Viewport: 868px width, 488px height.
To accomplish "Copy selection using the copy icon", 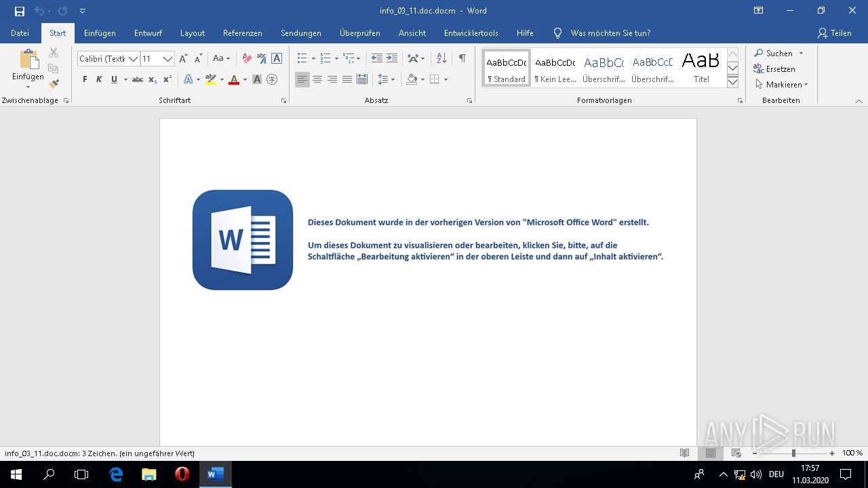I will coord(54,68).
